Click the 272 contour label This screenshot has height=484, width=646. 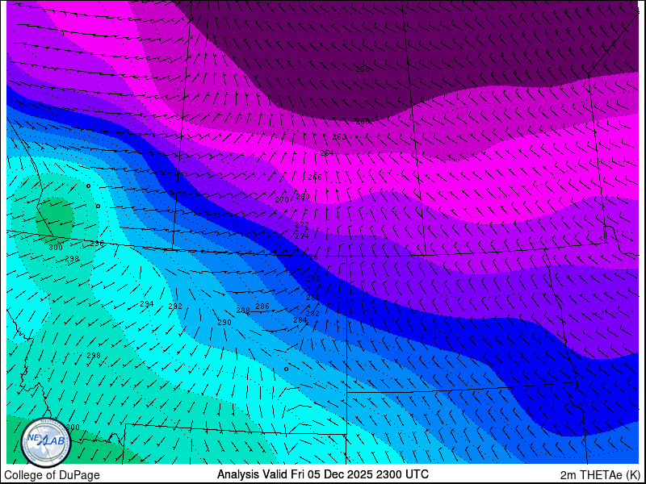coord(302,225)
